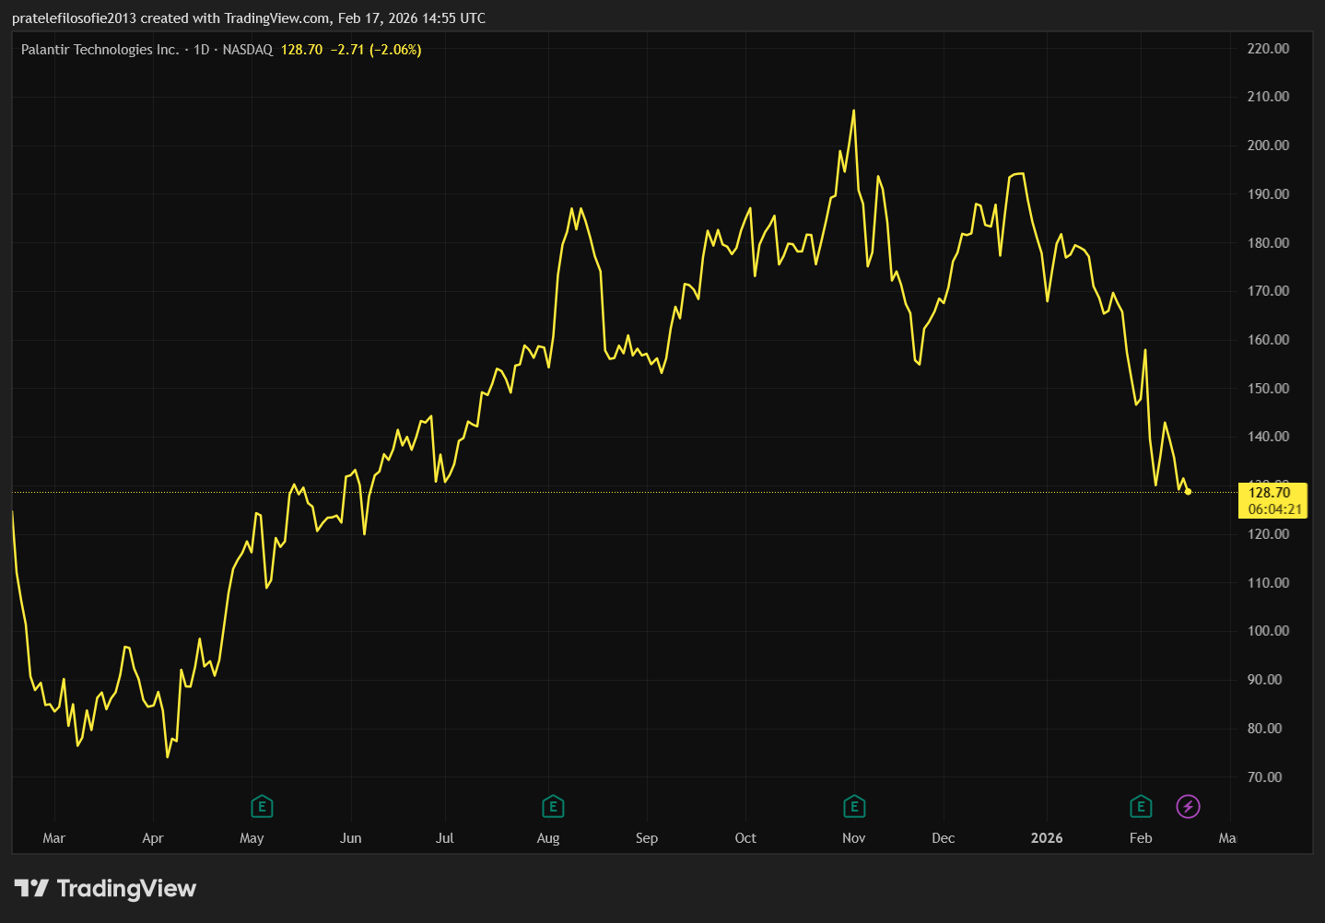The width and height of the screenshot is (1325, 923).
Task: Click the −2.71 (−2.06%) change value
Action: 376,50
